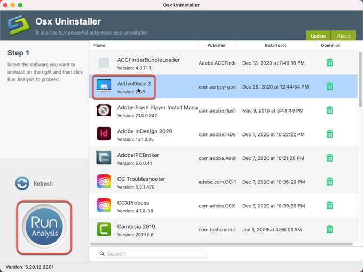Image resolution: width=363 pixels, height=272 pixels.
Task: Click the green zoom window button
Action: point(20,5)
